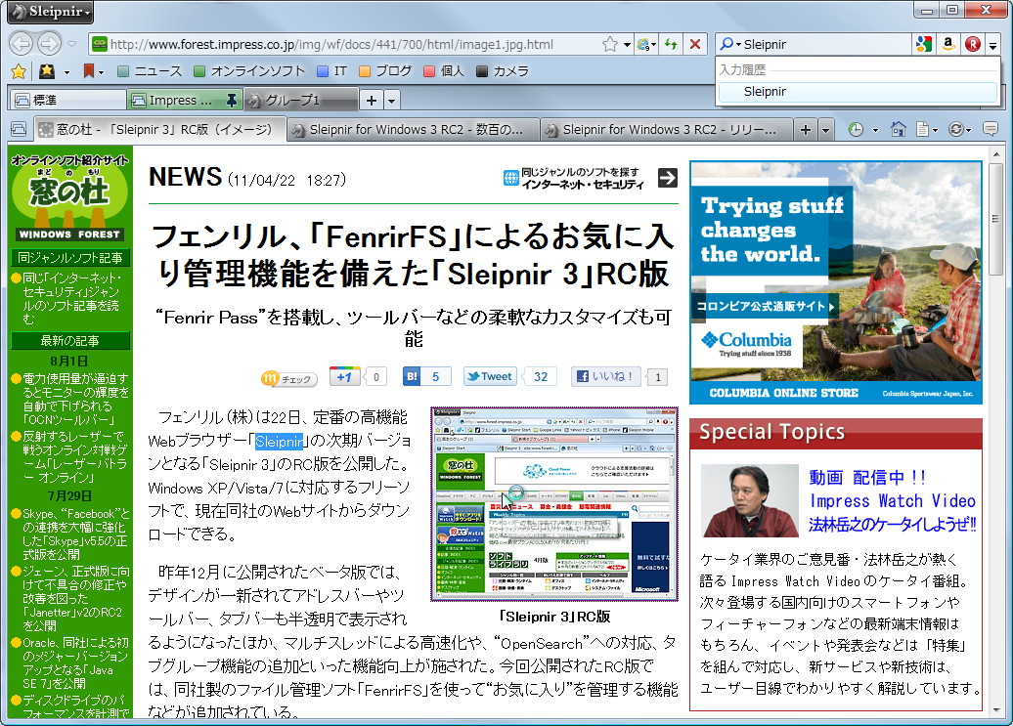Image resolution: width=1013 pixels, height=726 pixels.
Task: Click the Tweet button
Action: pyautogui.click(x=490, y=376)
